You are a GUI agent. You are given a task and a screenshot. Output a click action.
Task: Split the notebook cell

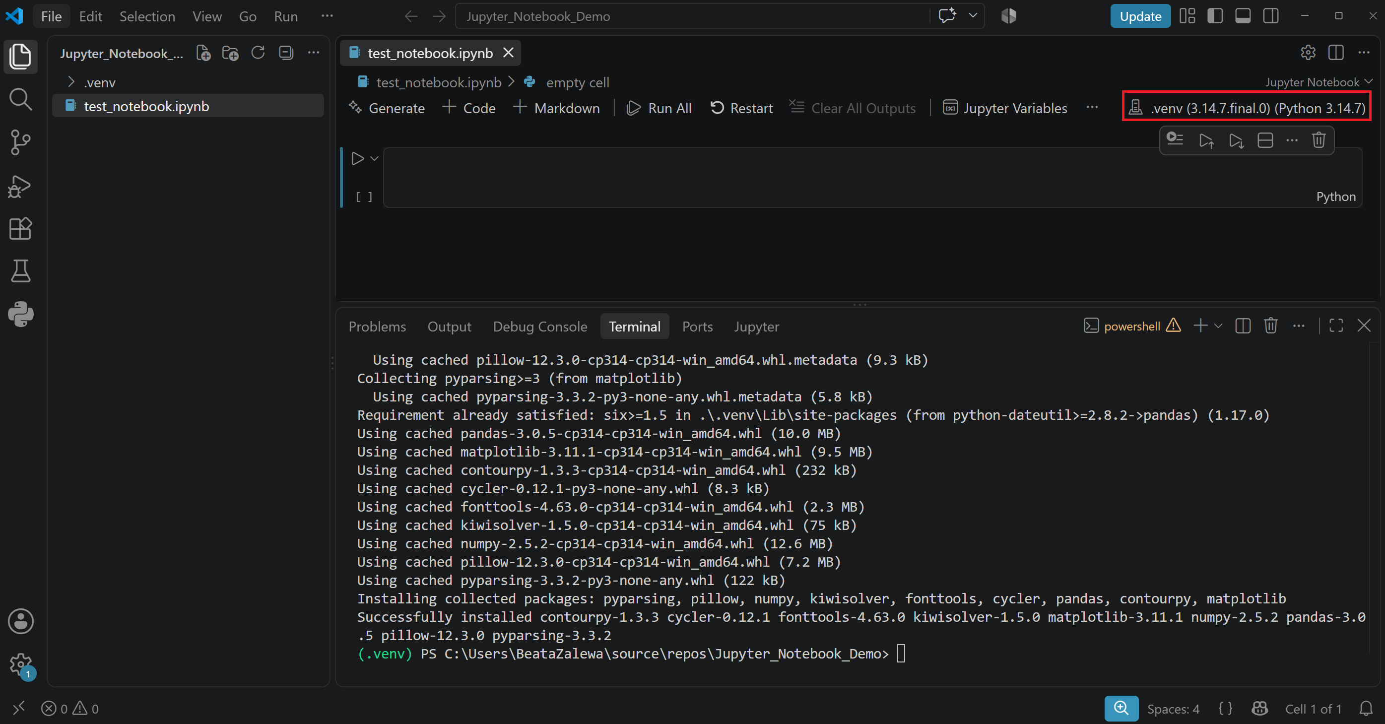[x=1265, y=141]
